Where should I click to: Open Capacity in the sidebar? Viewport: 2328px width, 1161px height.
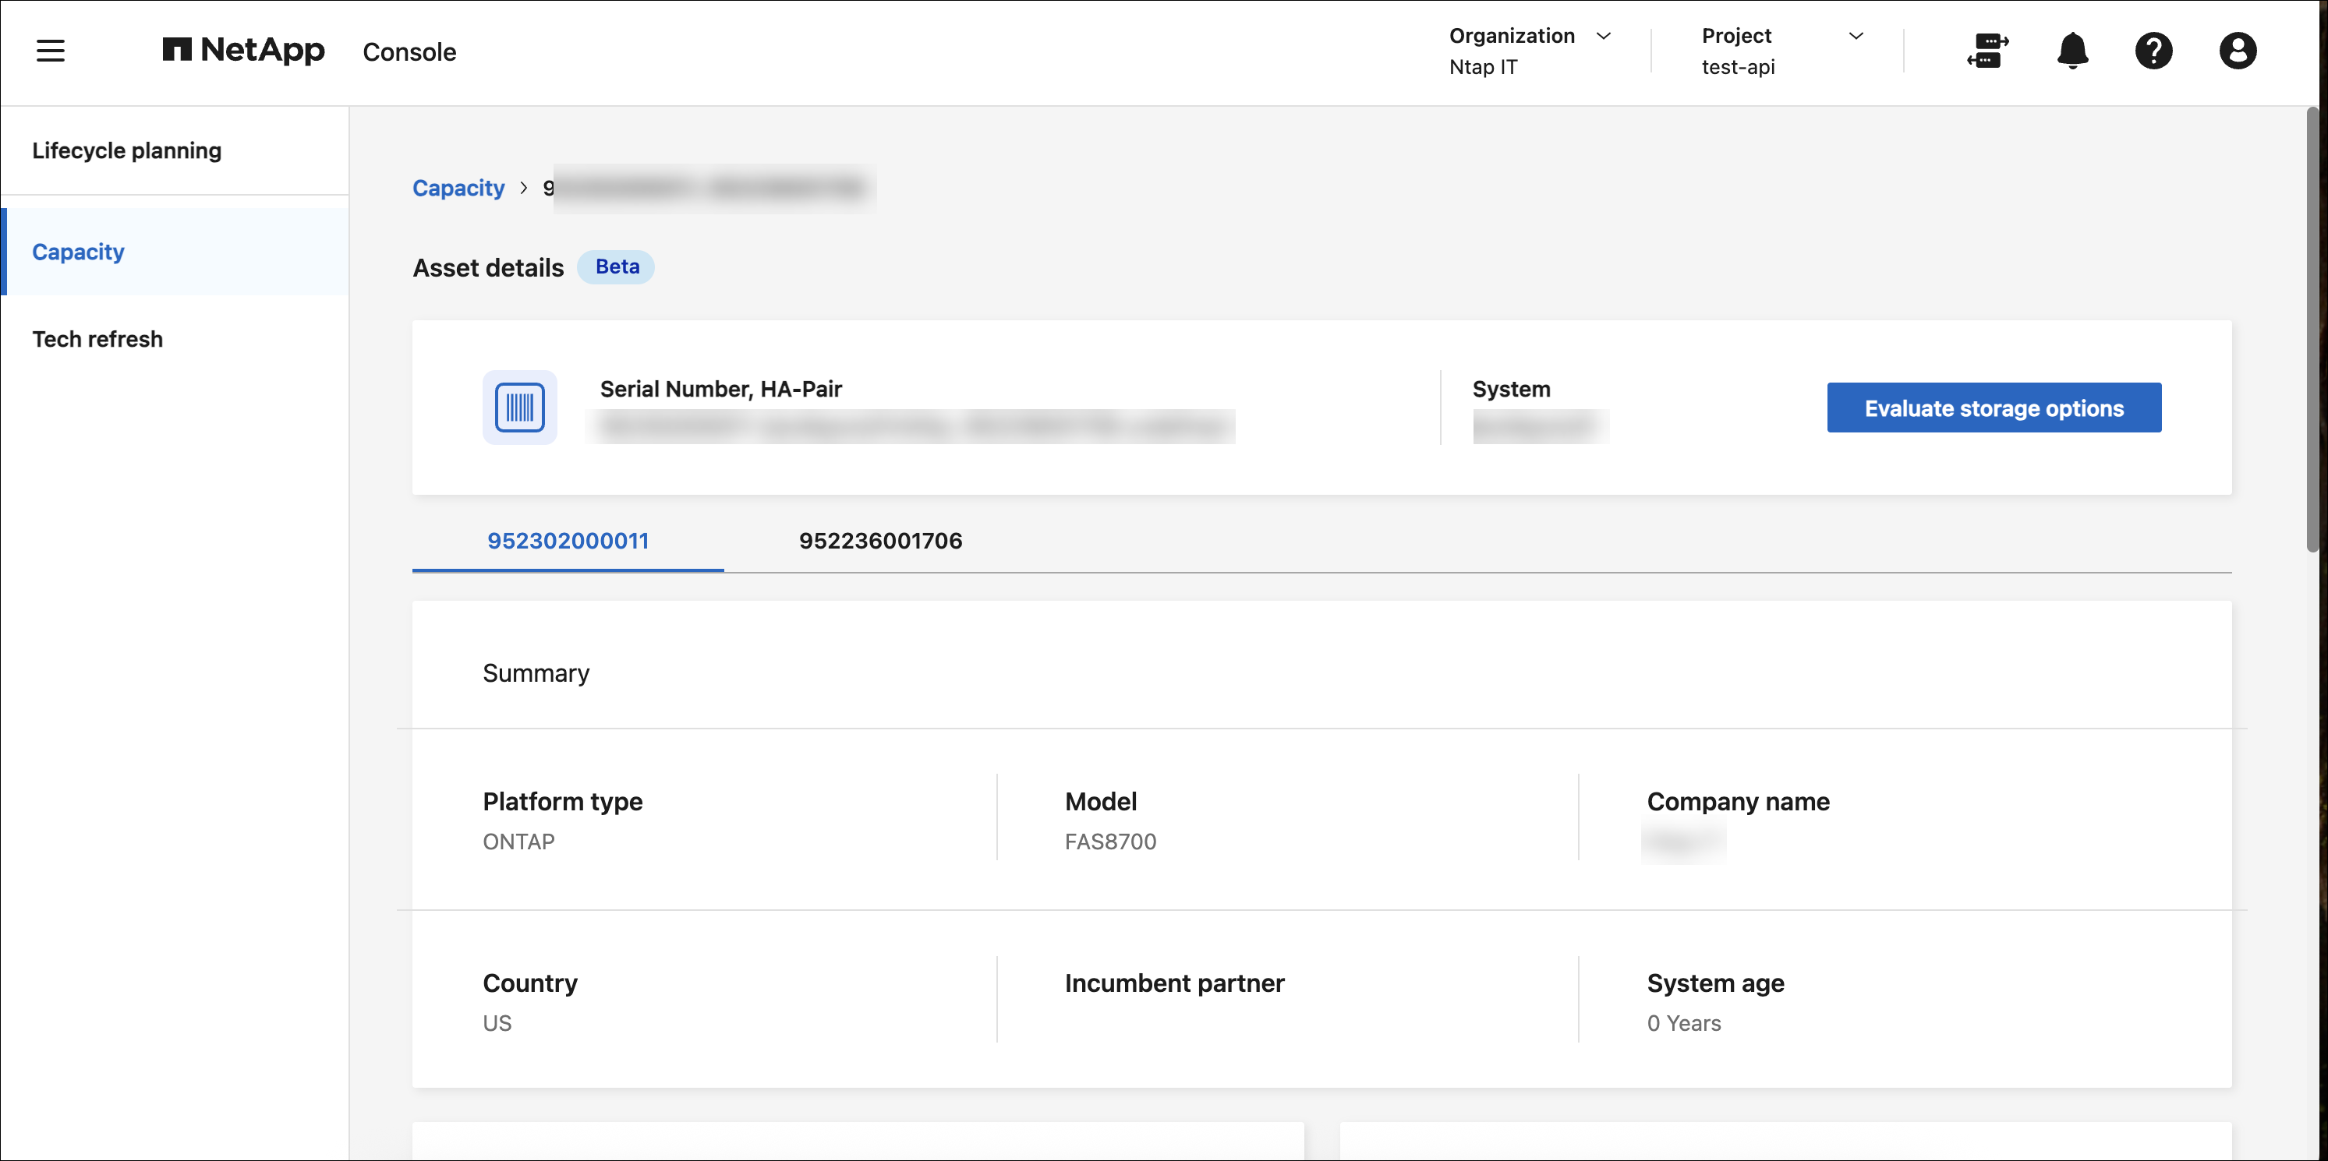(79, 252)
